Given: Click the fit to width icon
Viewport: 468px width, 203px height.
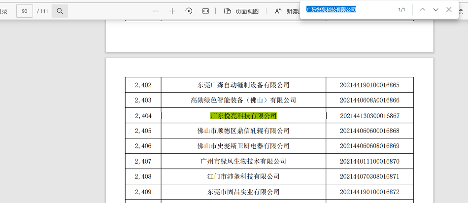Looking at the screenshot, I should 205,11.
